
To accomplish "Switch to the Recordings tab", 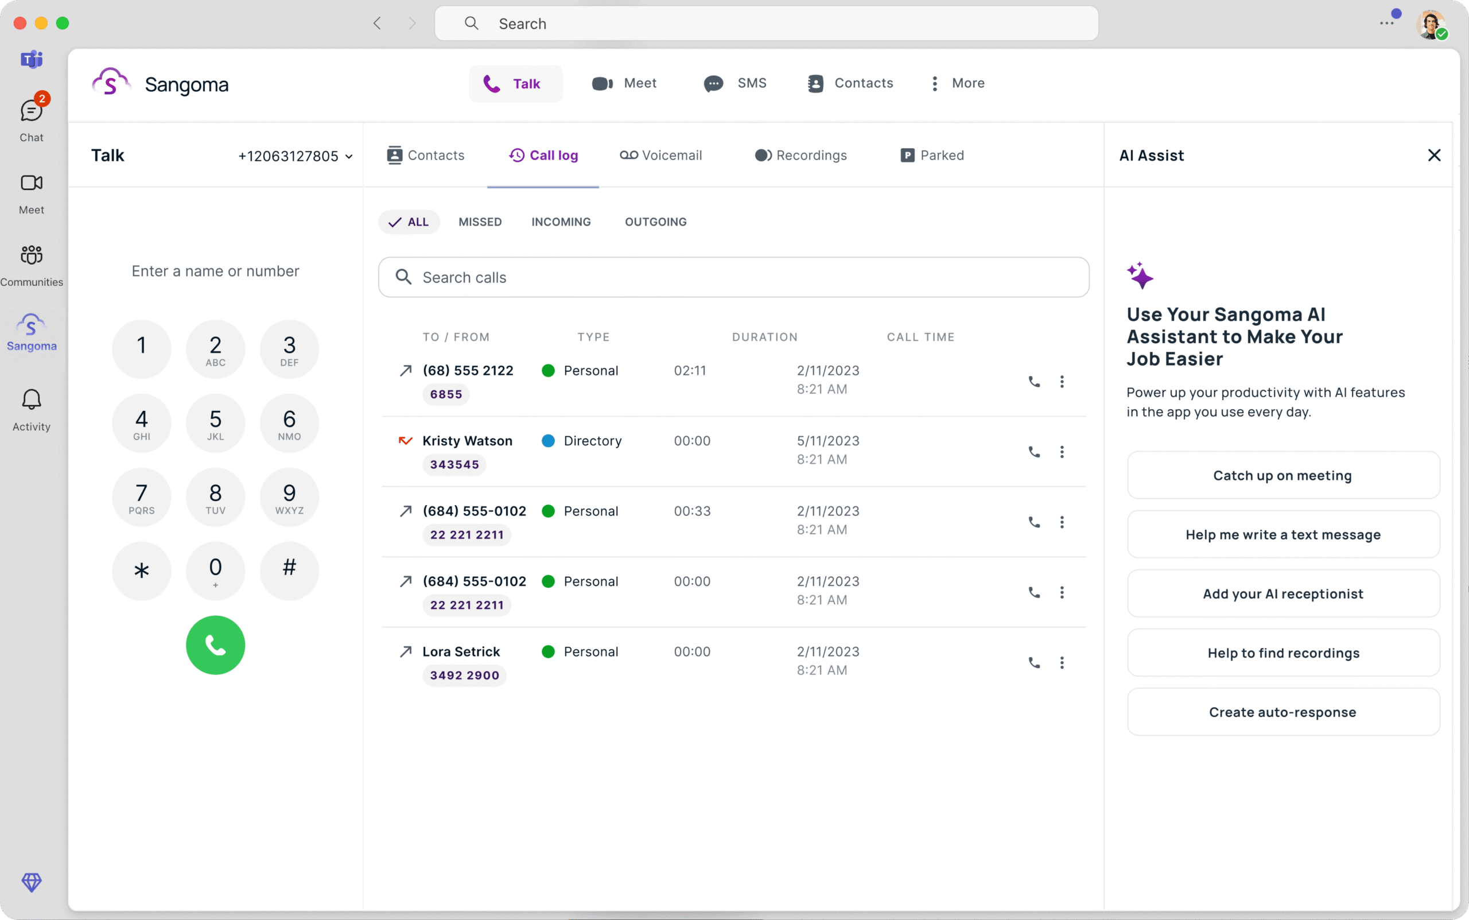I will click(x=800, y=155).
